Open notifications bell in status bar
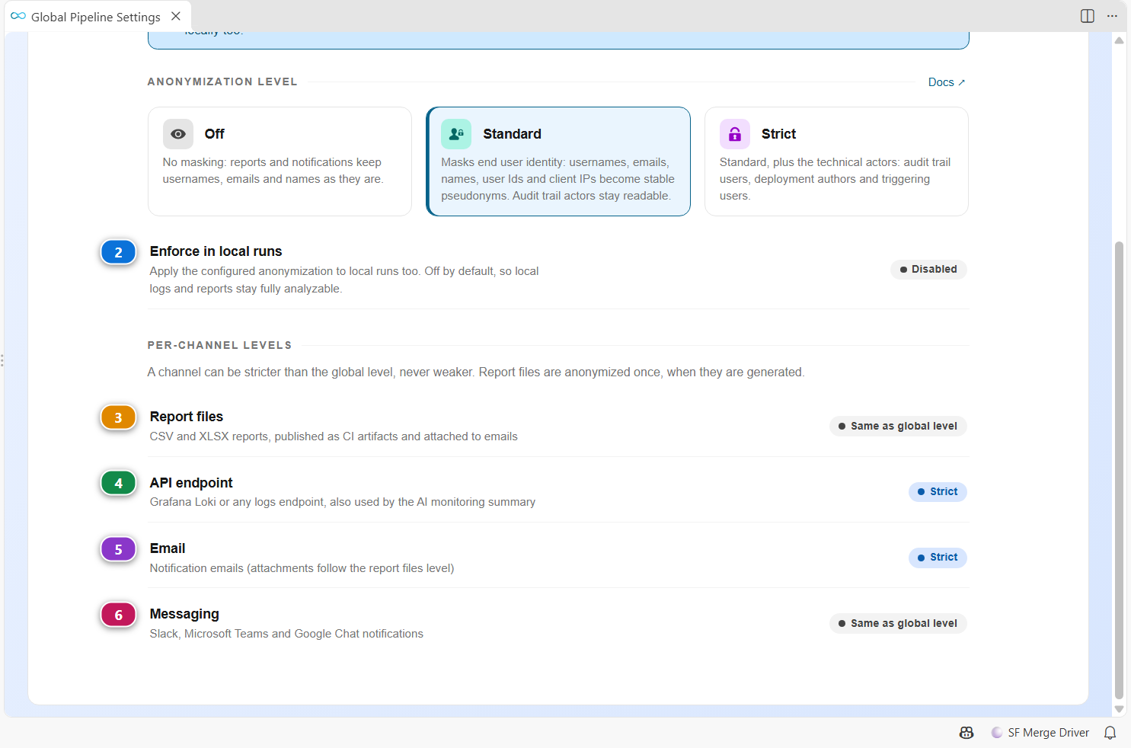Screen dimensions: 1131x748 click(x=1110, y=733)
